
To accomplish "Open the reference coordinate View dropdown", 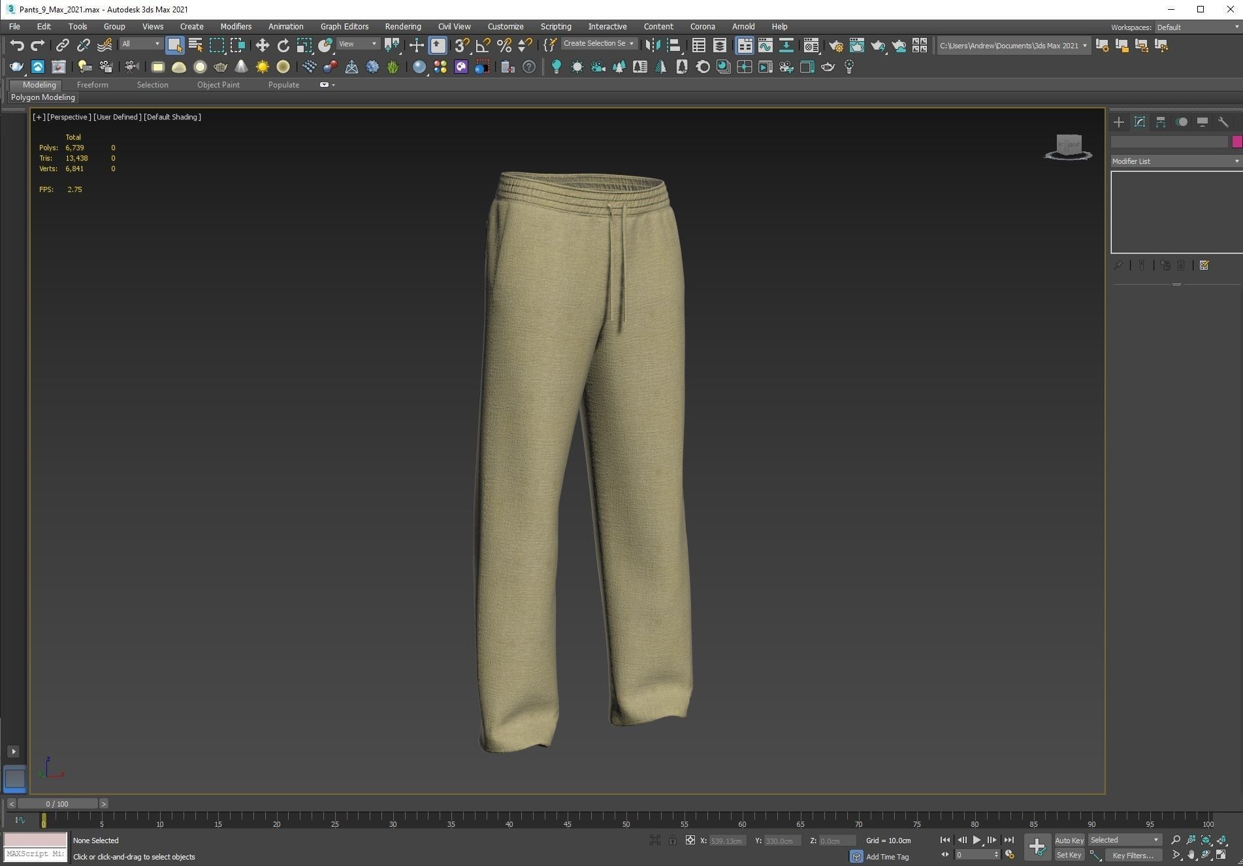I will [x=358, y=44].
